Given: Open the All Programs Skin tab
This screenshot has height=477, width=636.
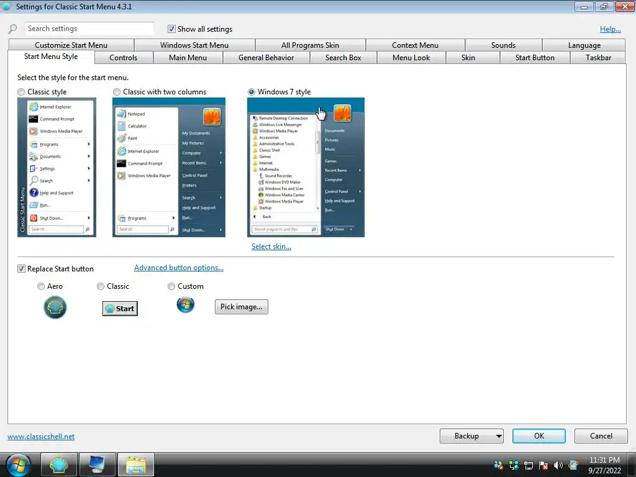Looking at the screenshot, I should click(x=311, y=45).
